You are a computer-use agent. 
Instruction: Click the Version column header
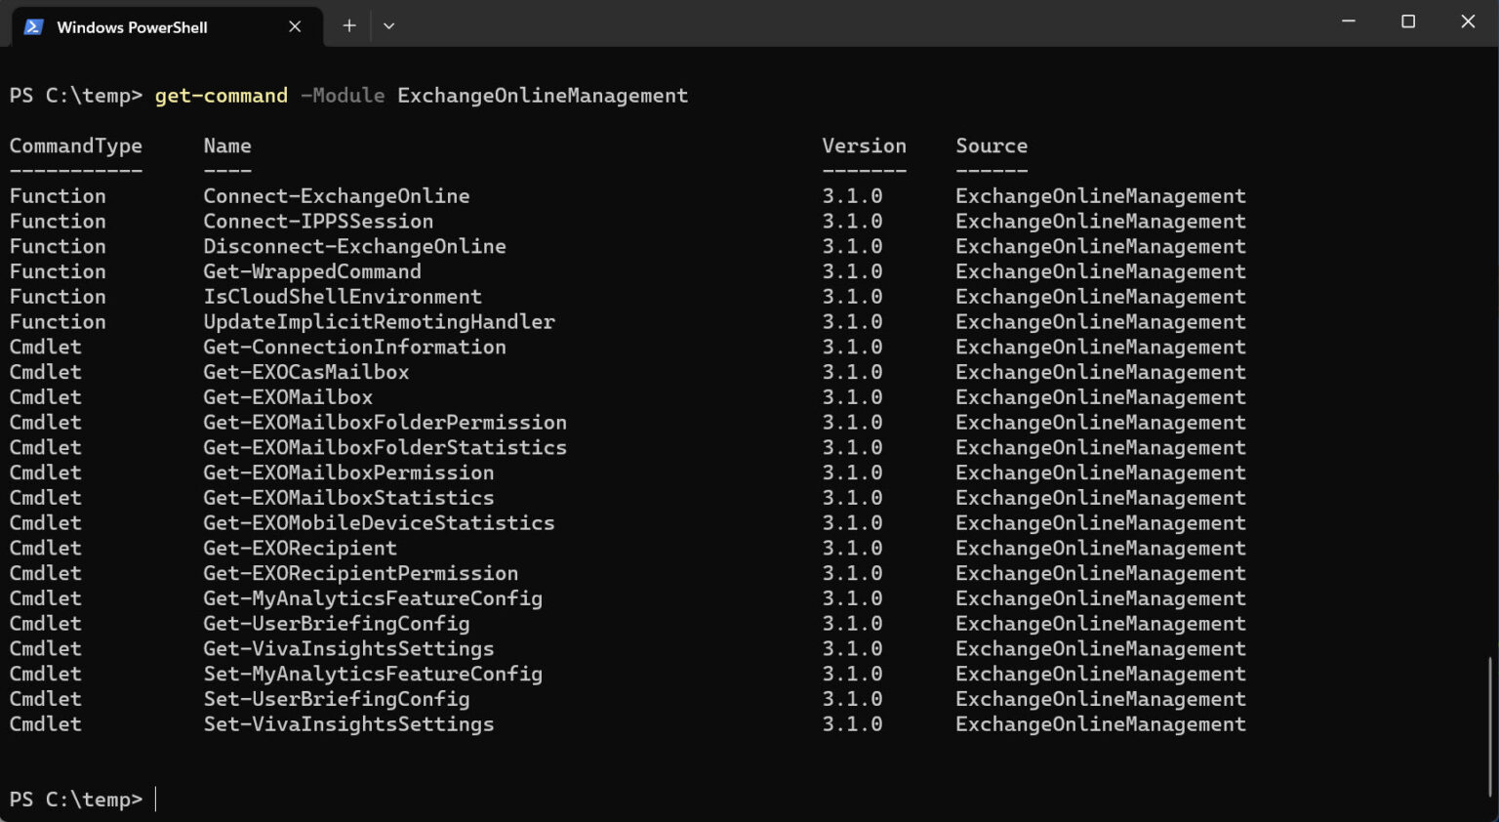pos(864,145)
